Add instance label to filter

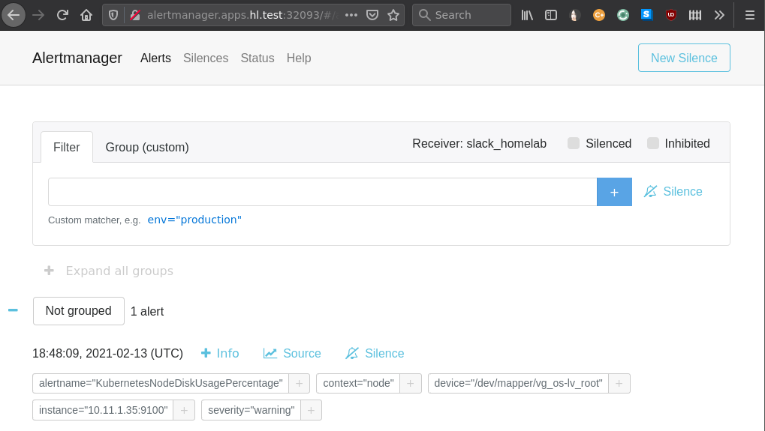(x=184, y=410)
